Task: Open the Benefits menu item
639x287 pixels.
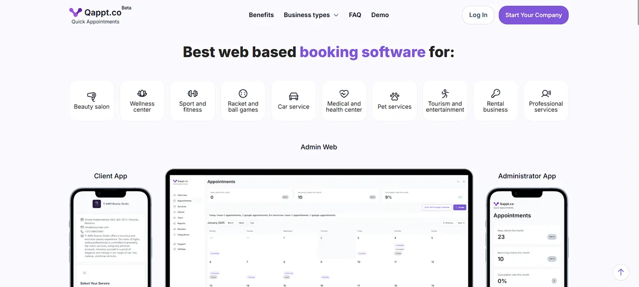Action: coord(261,15)
